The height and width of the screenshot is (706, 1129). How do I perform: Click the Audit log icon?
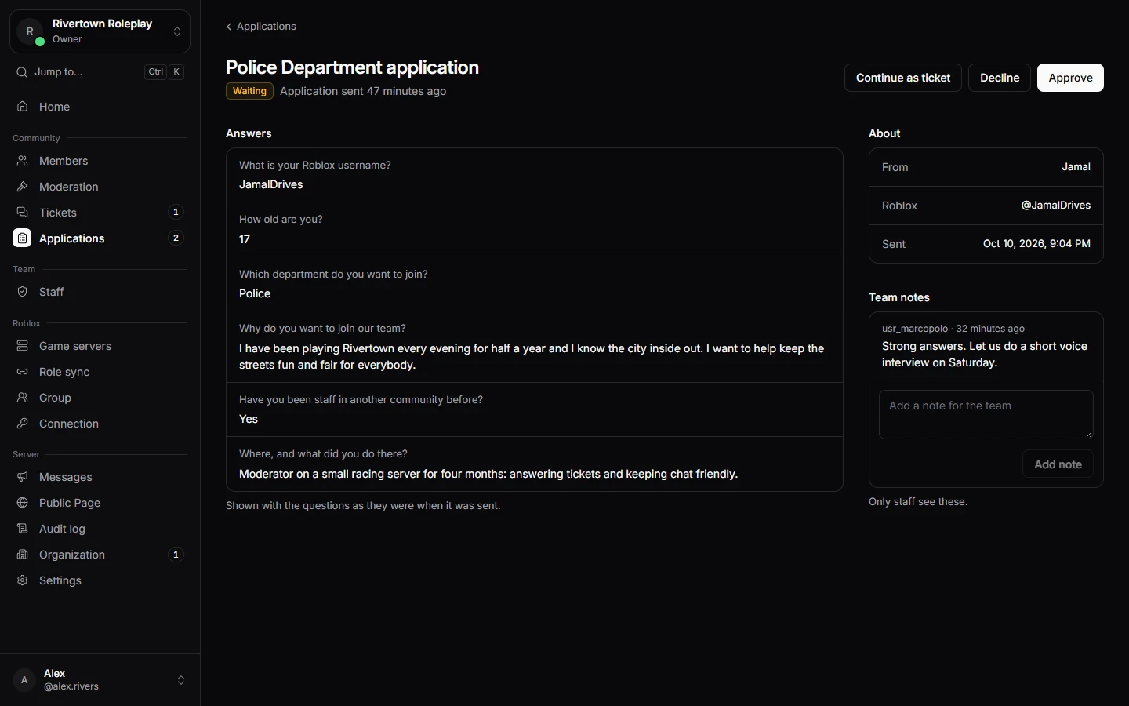pos(23,529)
